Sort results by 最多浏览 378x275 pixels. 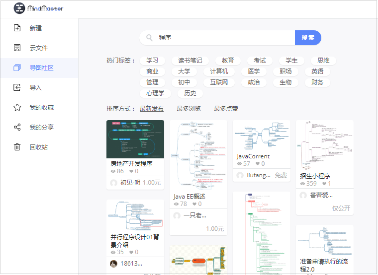pyautogui.click(x=189, y=109)
